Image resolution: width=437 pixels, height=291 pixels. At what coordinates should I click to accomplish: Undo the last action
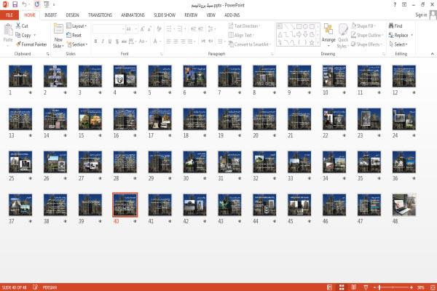point(25,4)
